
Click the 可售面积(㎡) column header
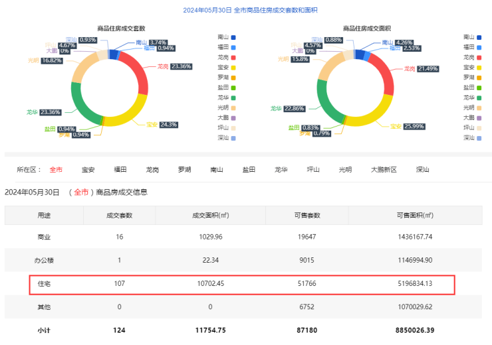[x=414, y=215]
